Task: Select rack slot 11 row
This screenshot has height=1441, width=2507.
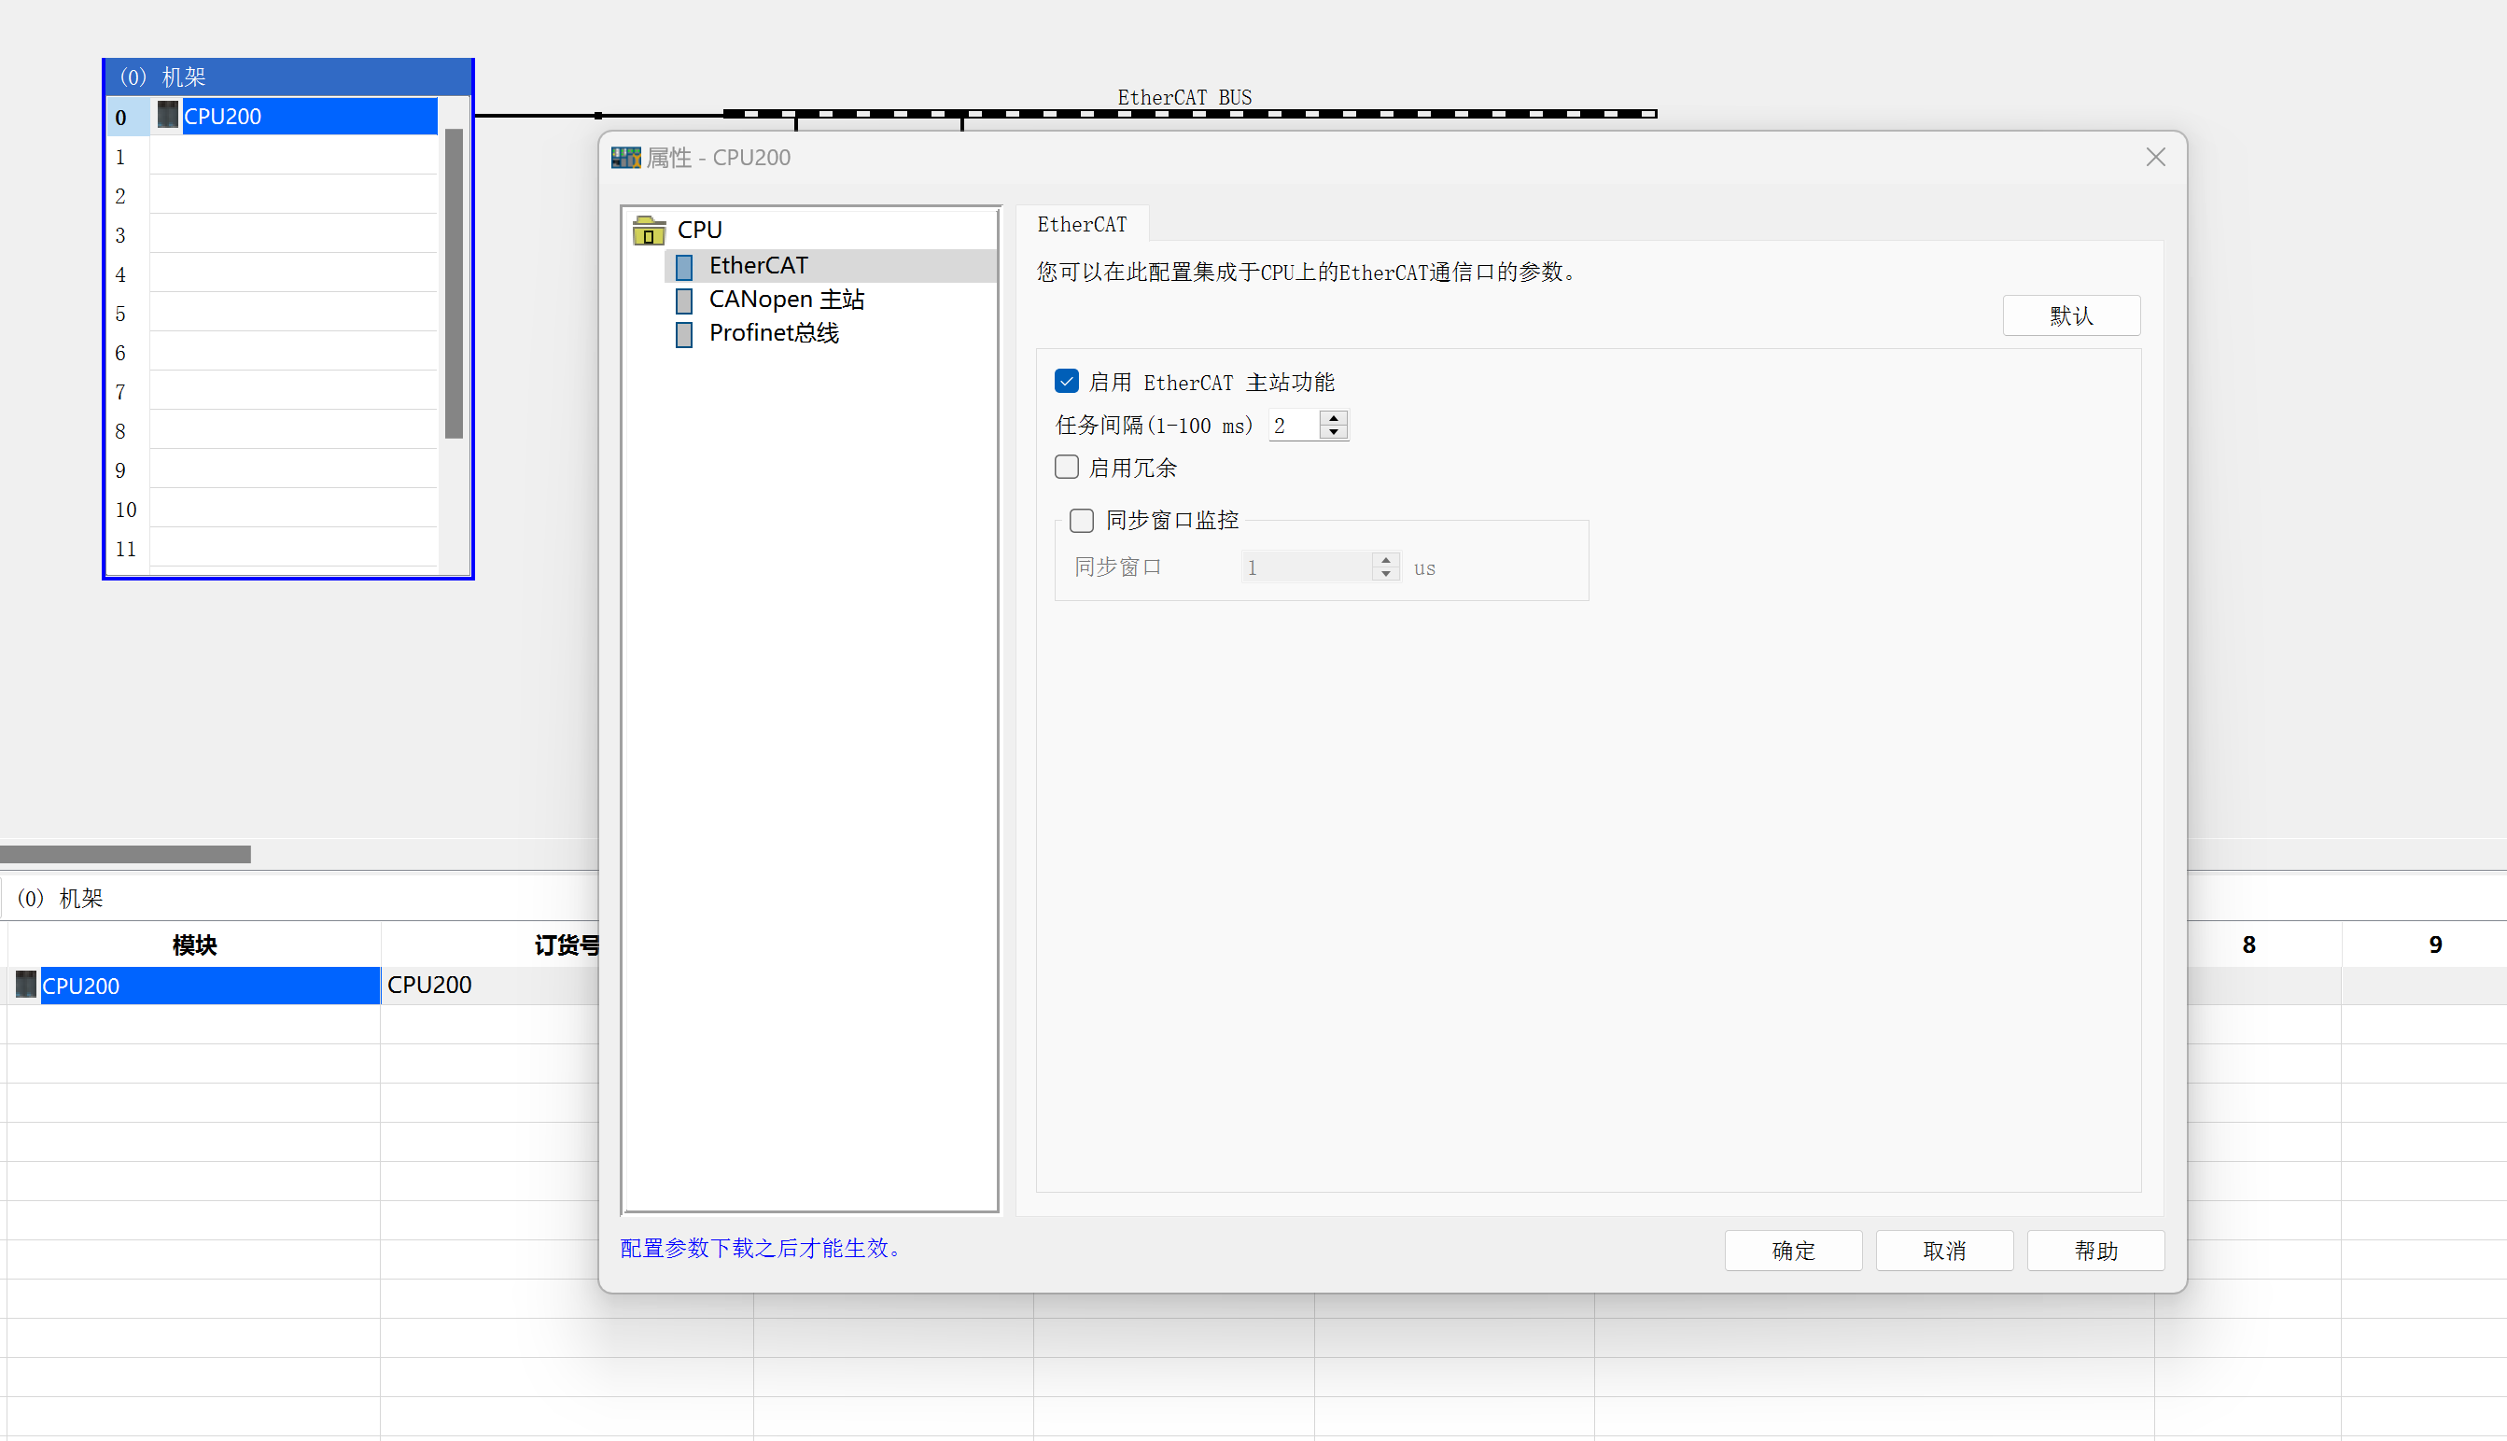Action: pyautogui.click(x=273, y=550)
